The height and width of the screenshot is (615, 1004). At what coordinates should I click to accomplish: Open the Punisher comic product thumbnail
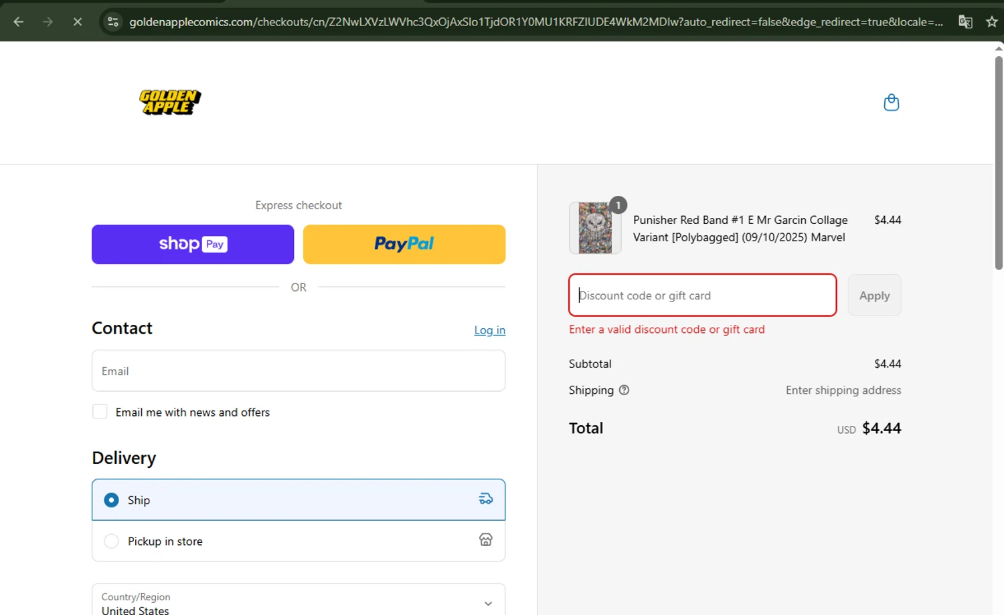(595, 228)
